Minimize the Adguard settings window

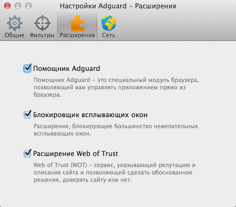(x=18, y=6)
